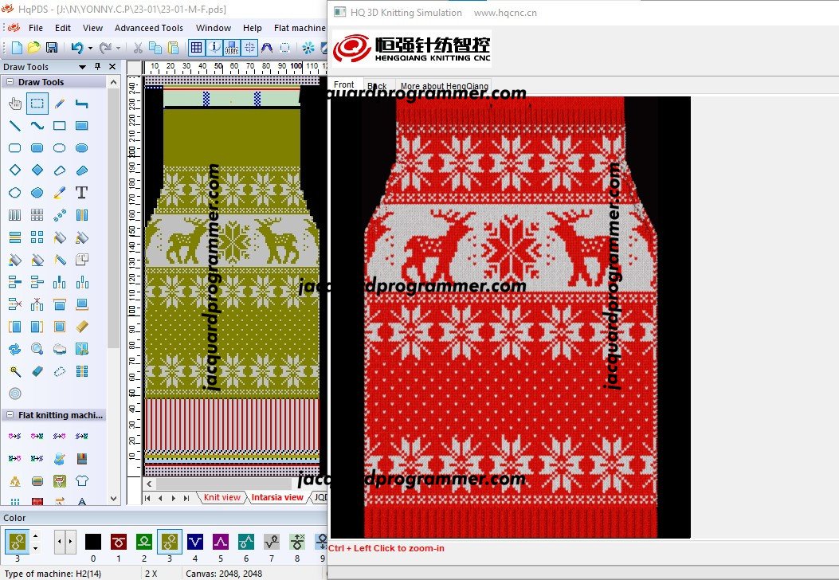Collapse the Draw Tools section
839x580 pixels.
point(10,82)
